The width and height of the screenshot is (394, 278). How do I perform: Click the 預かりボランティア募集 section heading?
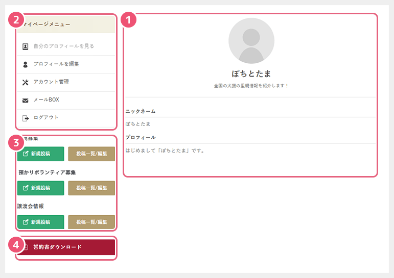[47, 172]
